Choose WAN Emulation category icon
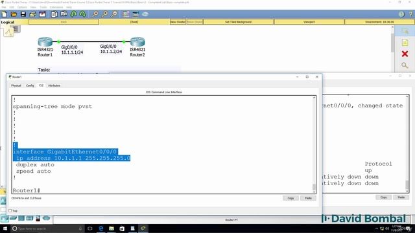Screen dimensions: 415x233 tap(46, 218)
